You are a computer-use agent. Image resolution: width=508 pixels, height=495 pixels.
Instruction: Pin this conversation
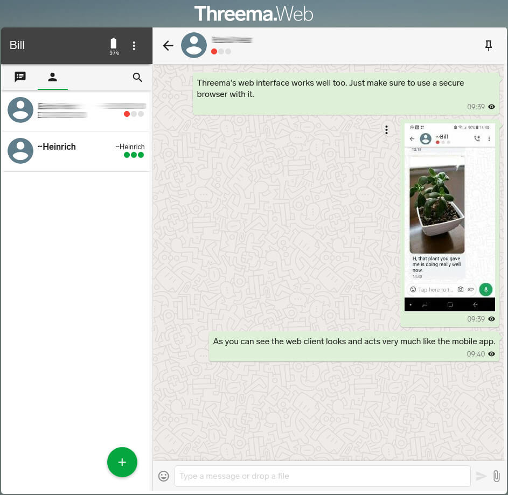coord(489,45)
